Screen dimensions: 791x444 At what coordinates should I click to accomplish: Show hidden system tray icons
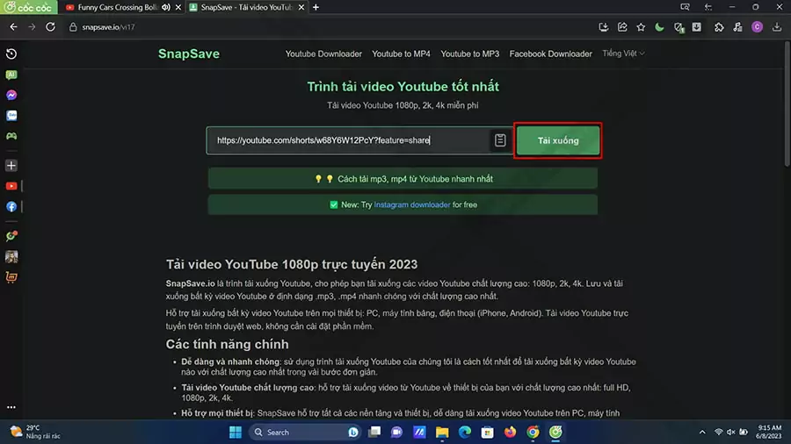coord(702,432)
